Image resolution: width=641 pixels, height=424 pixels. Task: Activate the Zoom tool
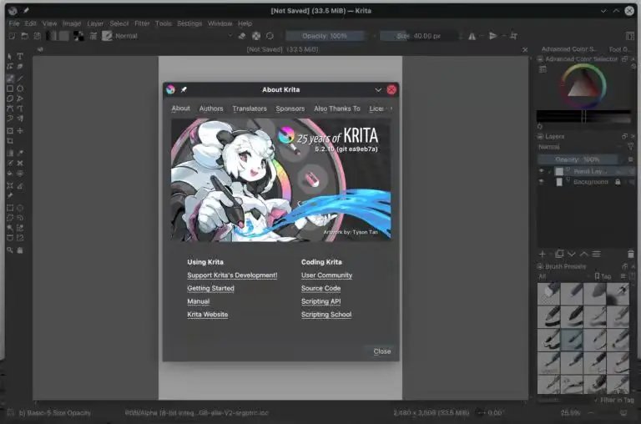[x=10, y=250]
